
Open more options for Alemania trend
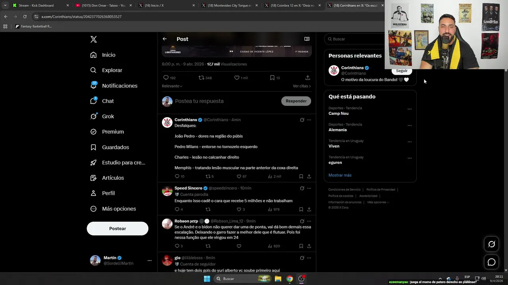(x=410, y=125)
